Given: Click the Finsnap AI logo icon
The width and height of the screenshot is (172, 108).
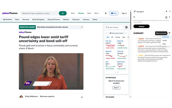Looking at the screenshot, I should pos(135,12).
